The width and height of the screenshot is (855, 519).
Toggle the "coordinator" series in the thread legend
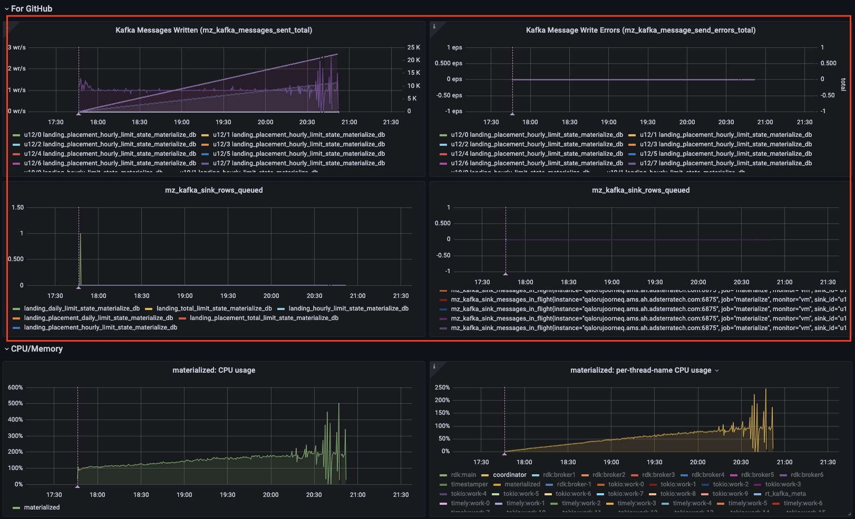[510, 474]
